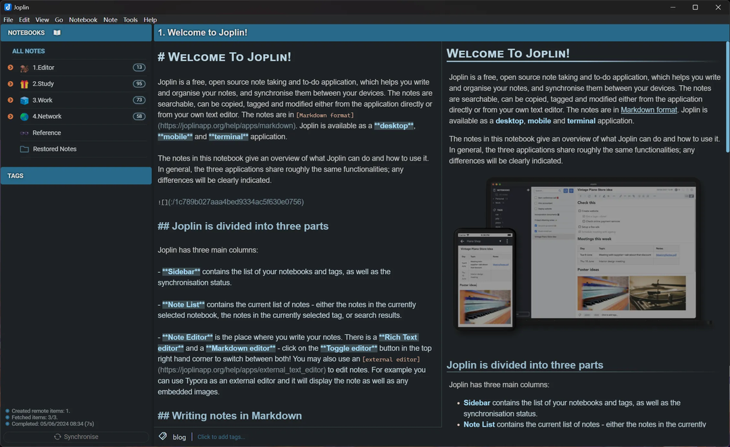Expand the 1.Editor notebook tree
This screenshot has width=730, height=447.
(10, 68)
